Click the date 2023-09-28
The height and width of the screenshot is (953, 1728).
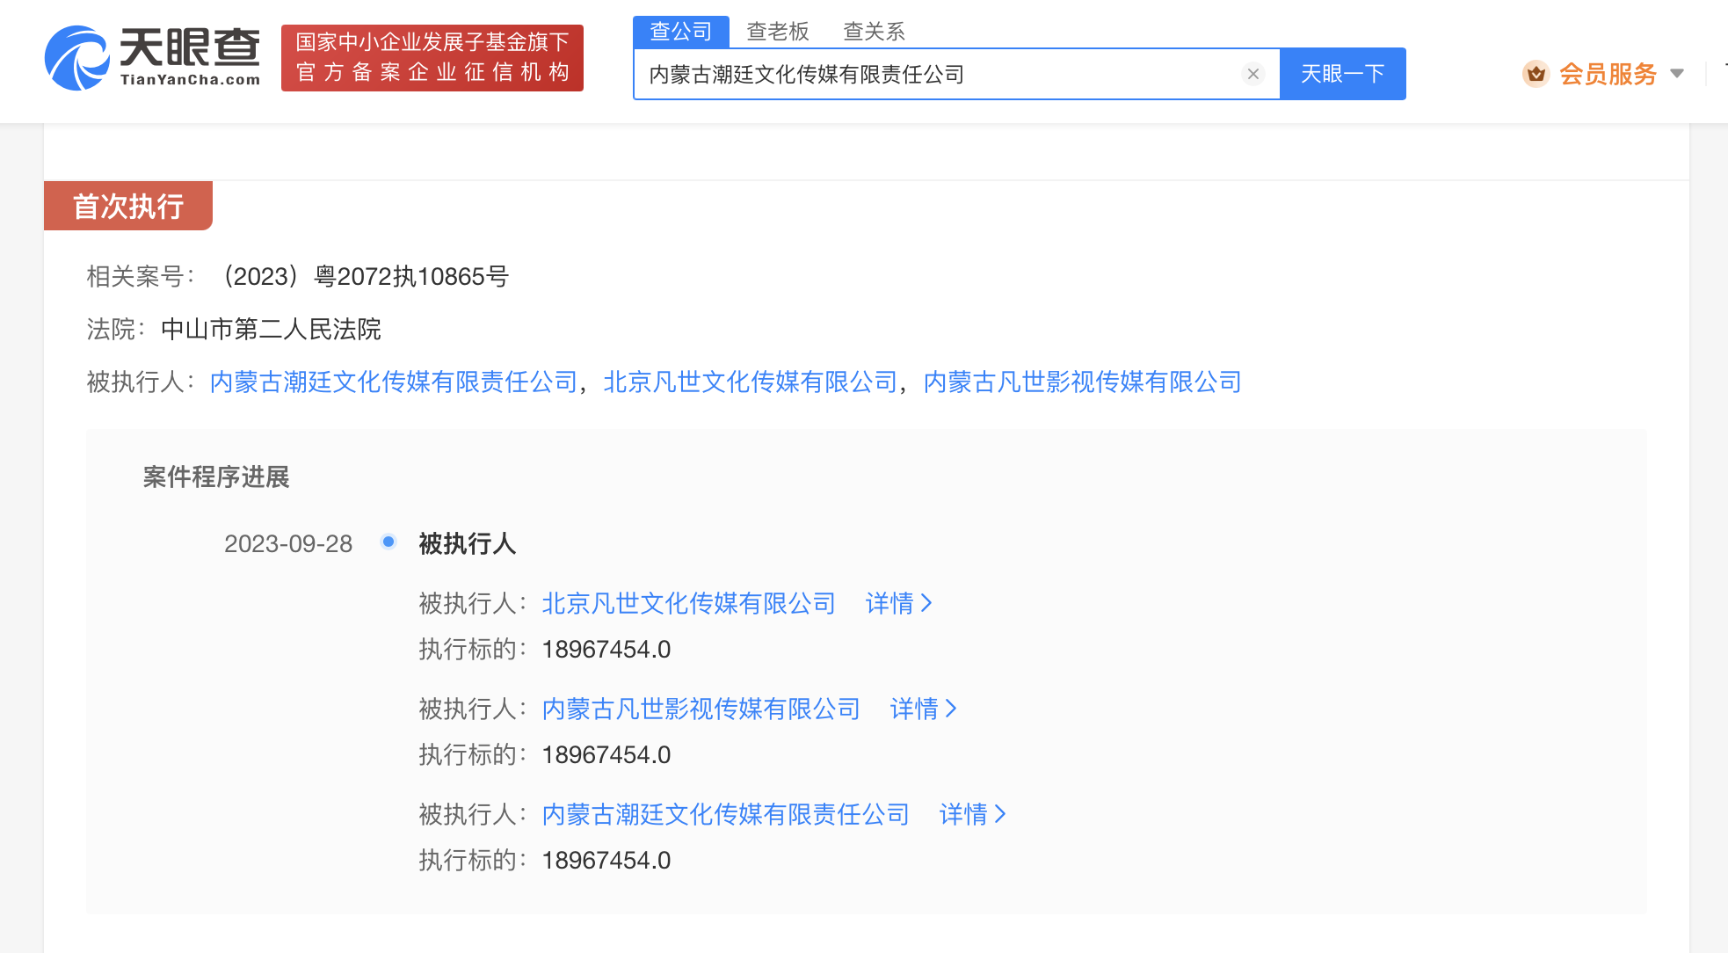(288, 543)
